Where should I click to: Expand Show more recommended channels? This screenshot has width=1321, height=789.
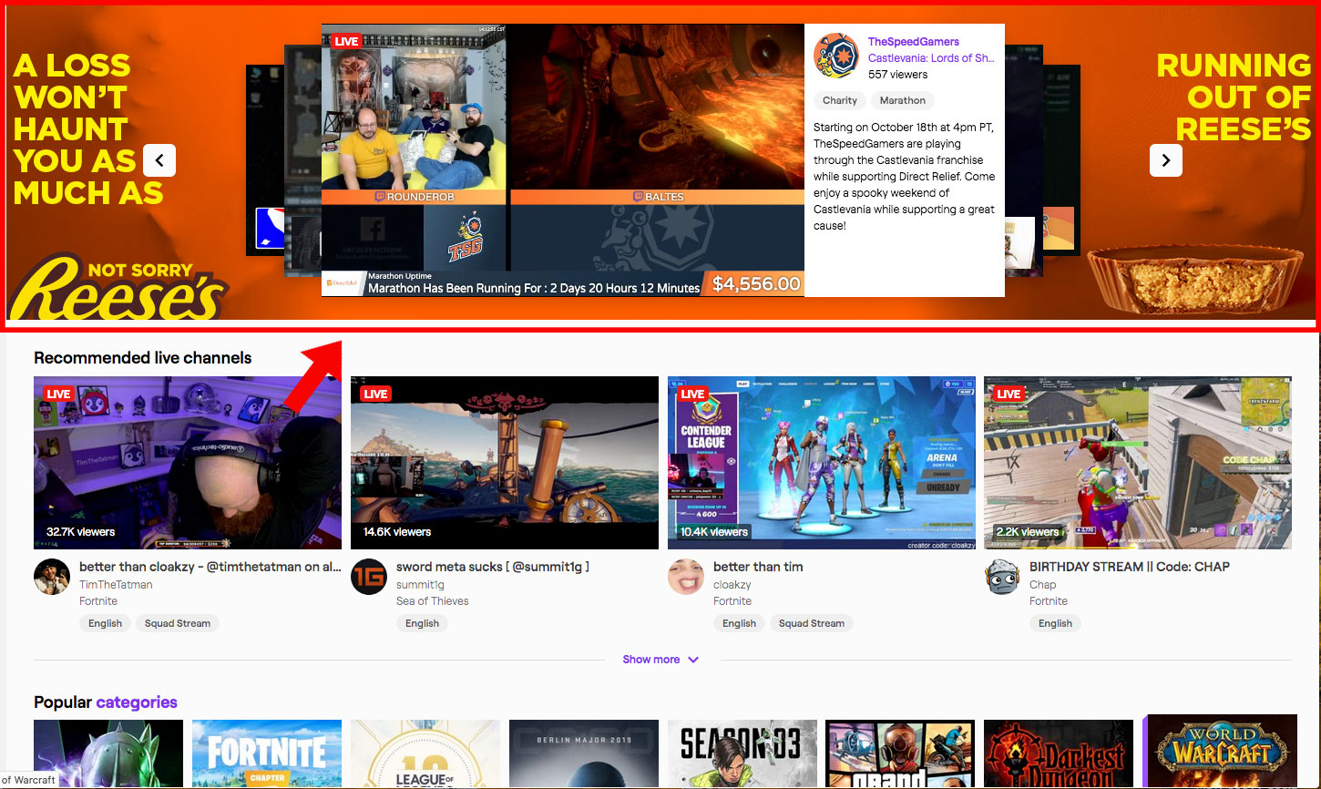[x=660, y=659]
